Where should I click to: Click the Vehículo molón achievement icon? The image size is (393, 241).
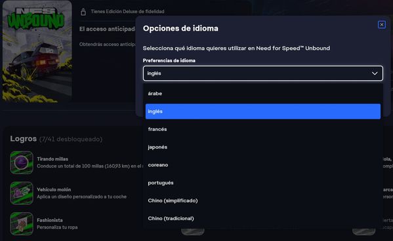22,193
